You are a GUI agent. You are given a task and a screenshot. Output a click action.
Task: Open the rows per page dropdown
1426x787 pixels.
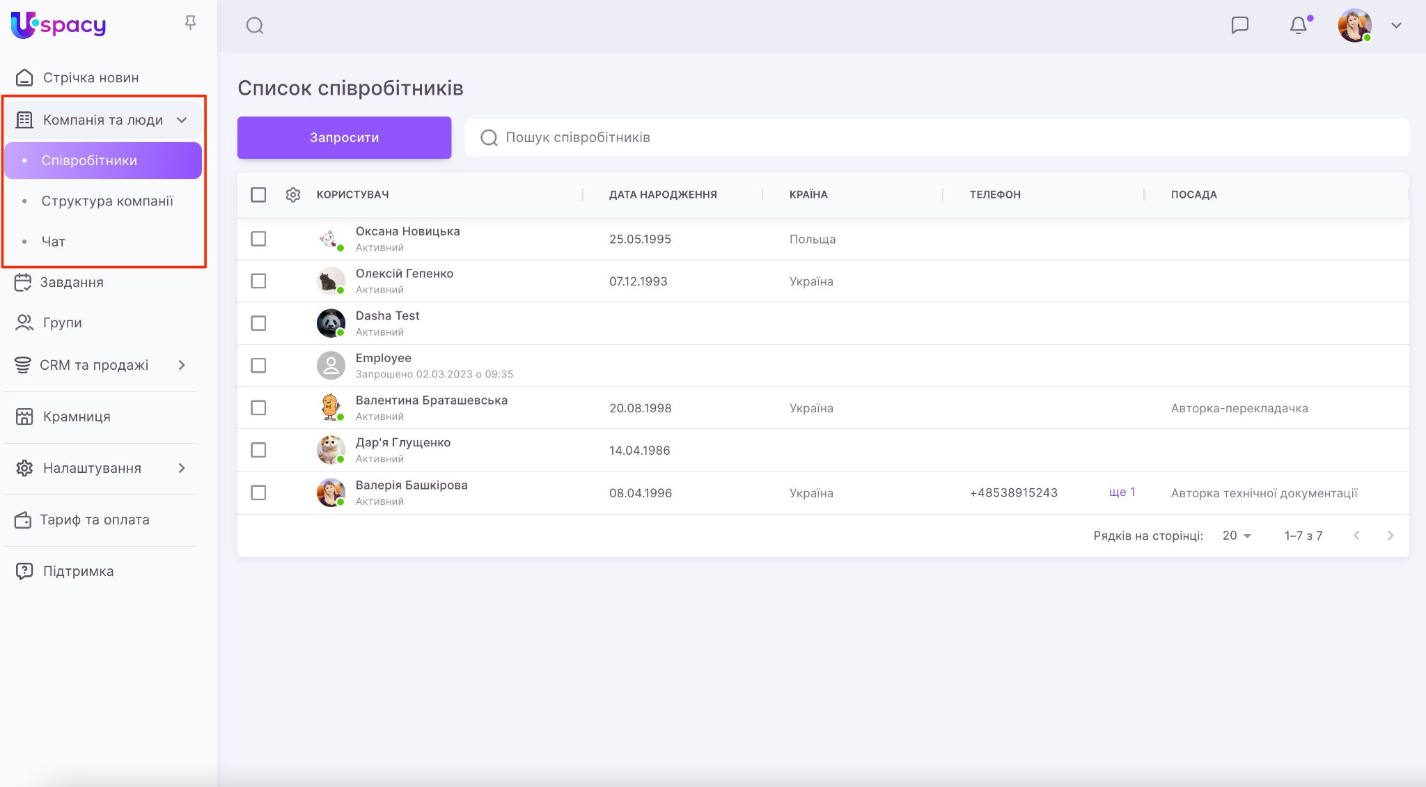1237,536
